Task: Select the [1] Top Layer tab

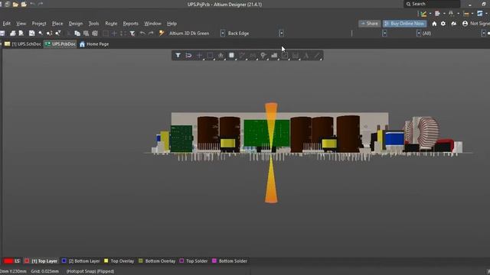Action: point(44,261)
